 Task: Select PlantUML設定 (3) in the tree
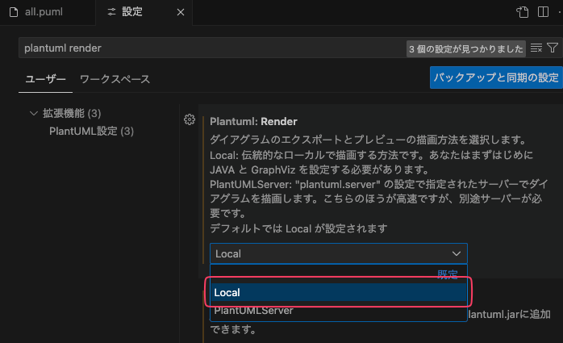click(x=92, y=131)
